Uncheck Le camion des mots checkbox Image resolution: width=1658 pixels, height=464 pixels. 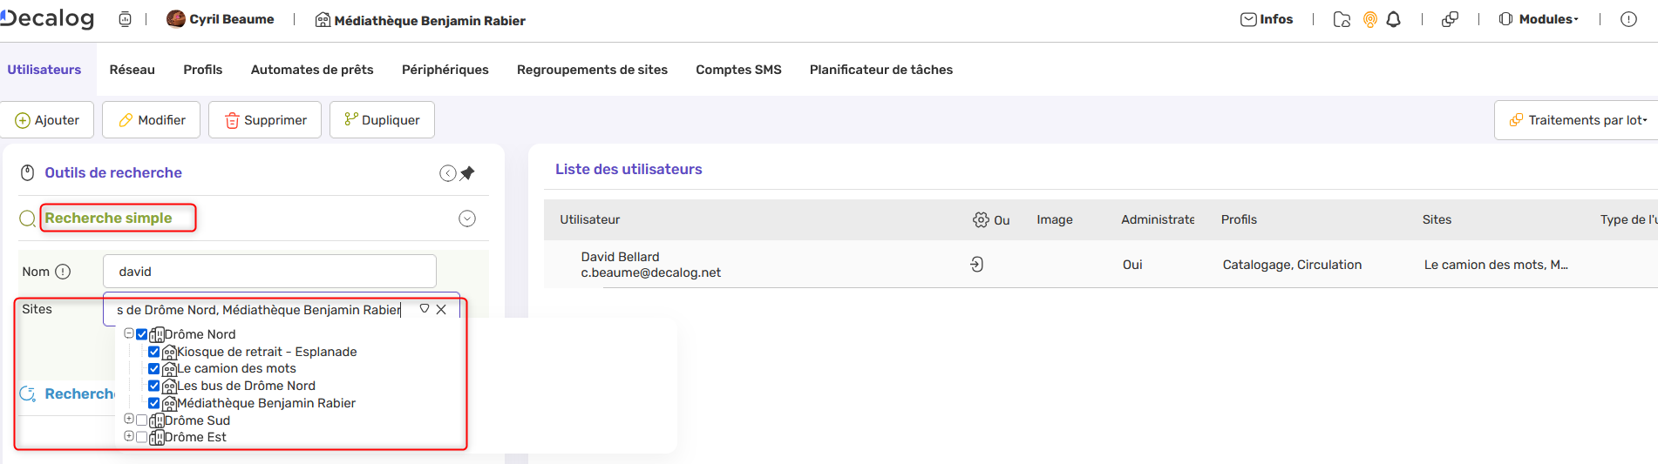(x=153, y=369)
